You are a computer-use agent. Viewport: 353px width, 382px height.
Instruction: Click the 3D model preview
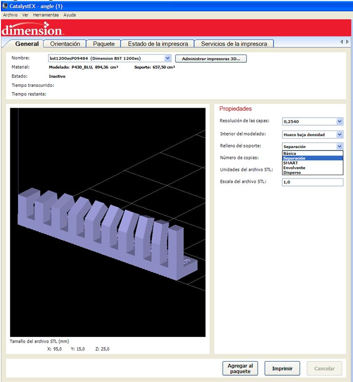108,222
